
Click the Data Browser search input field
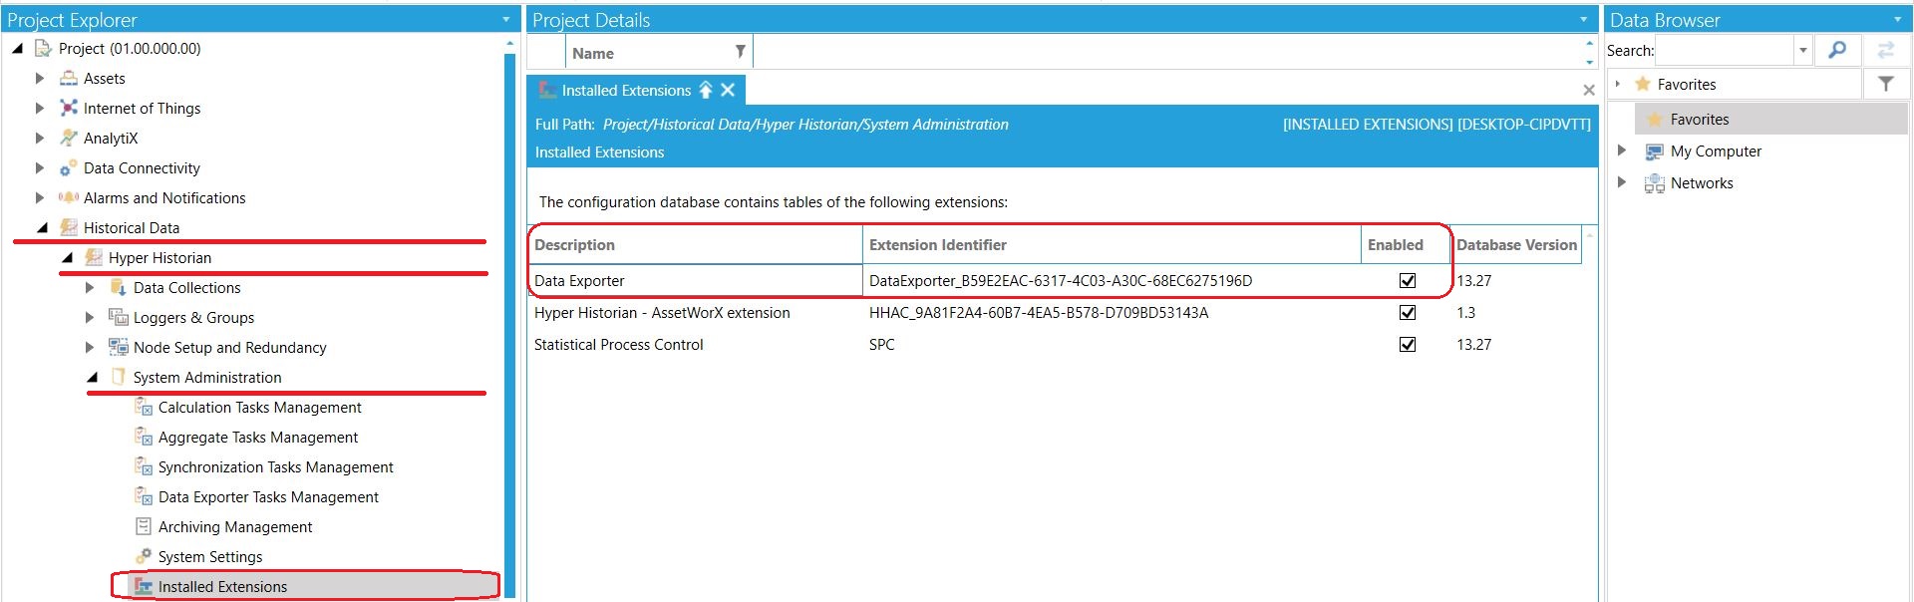click(1726, 50)
